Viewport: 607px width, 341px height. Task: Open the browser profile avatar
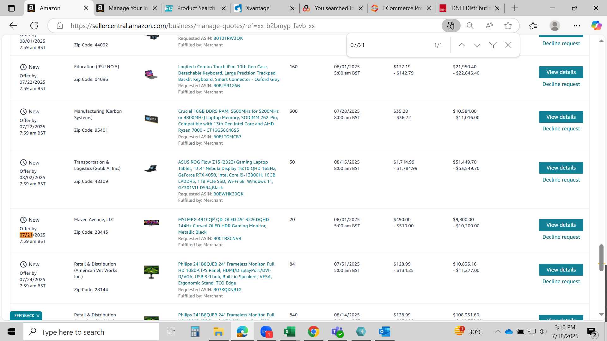click(555, 26)
